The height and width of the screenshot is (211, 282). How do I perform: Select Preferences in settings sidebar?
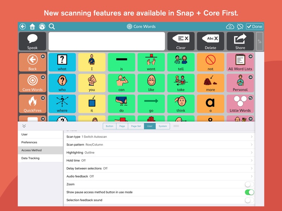point(41,142)
